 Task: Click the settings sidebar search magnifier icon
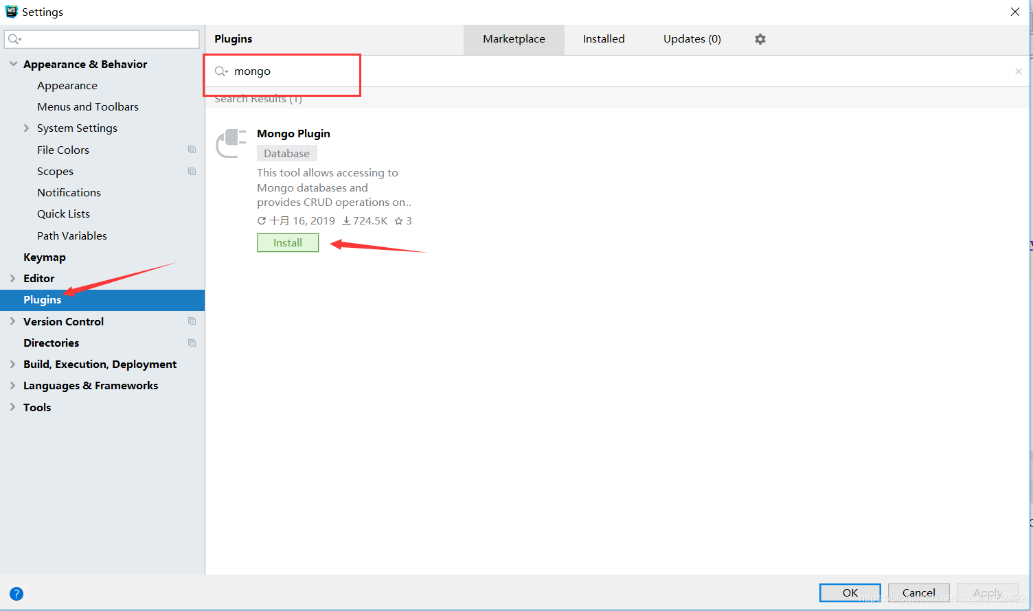pyautogui.click(x=14, y=39)
